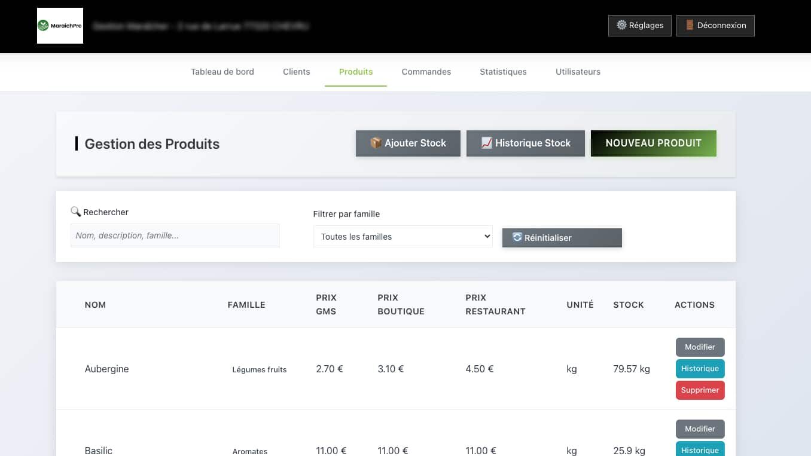Click the Déconnexion door icon button
This screenshot has width=811, height=456.
715,26
